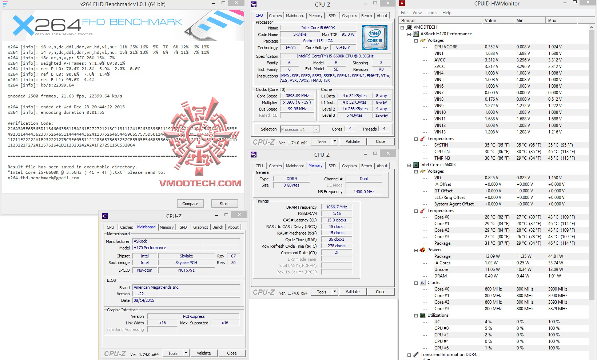The height and width of the screenshot is (360, 597).
Task: Open the Tools menu in HWMonitor
Action: [x=432, y=13]
